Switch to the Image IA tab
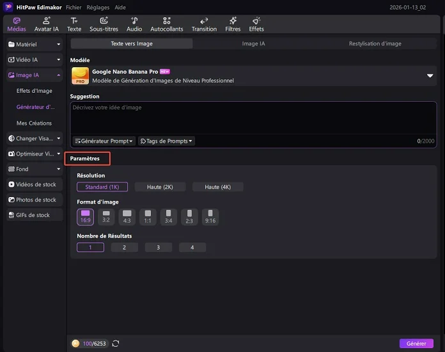Image resolution: width=445 pixels, height=352 pixels. click(253, 44)
